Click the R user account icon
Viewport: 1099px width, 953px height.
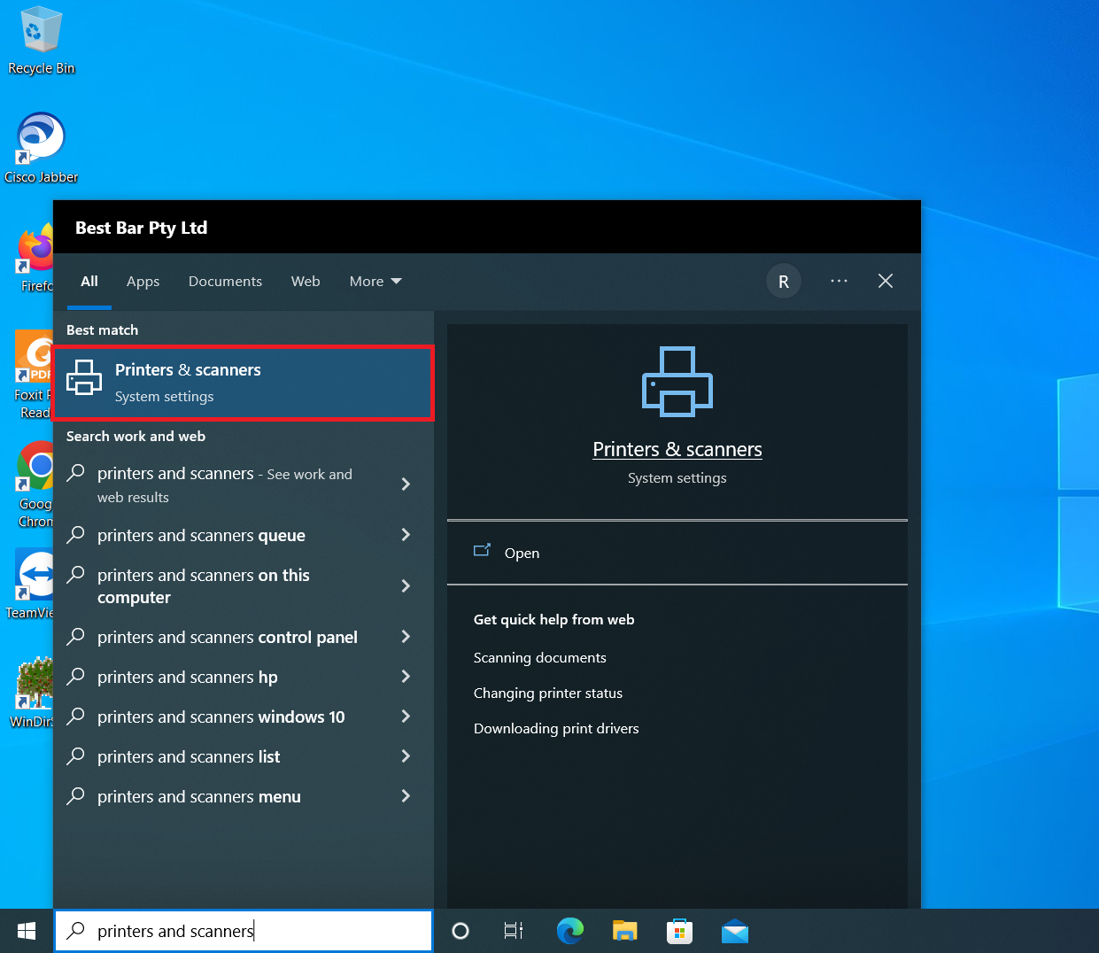[x=784, y=282]
